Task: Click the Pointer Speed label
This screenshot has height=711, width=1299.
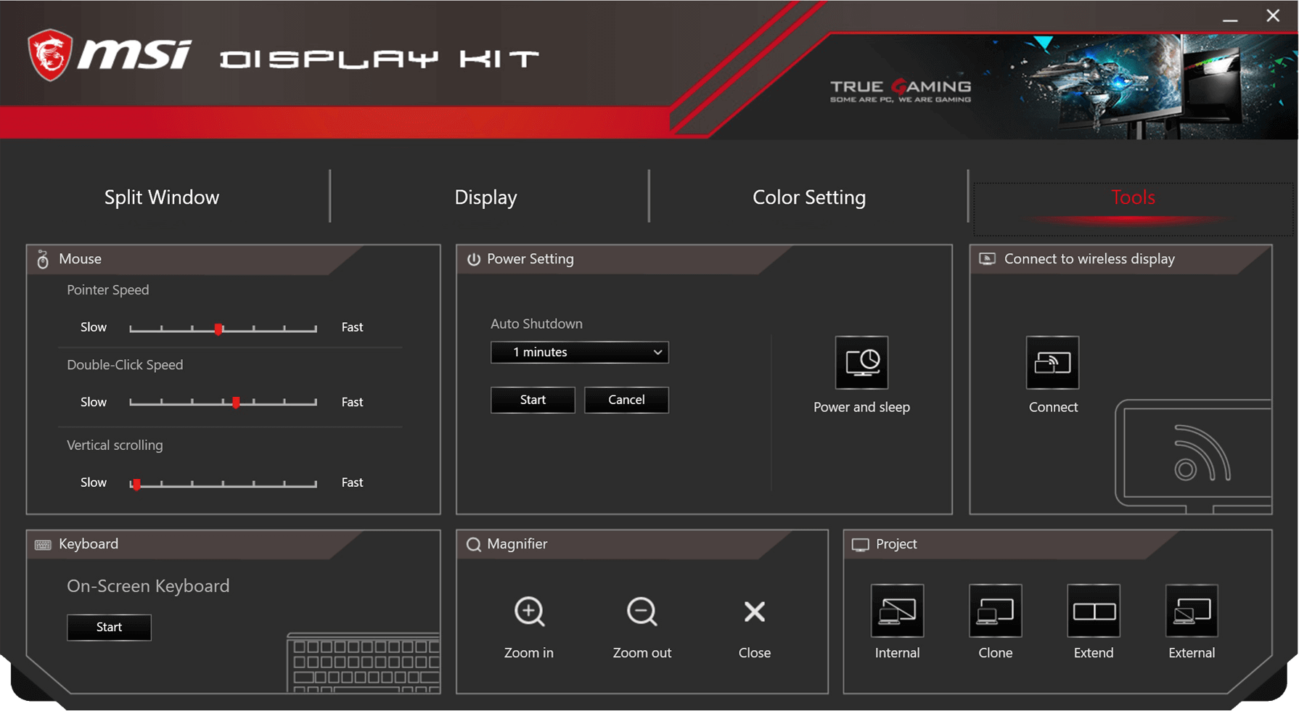Action: 108,290
